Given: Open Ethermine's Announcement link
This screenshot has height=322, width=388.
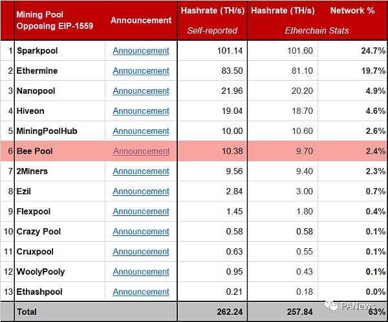Looking at the screenshot, I should 141,71.
